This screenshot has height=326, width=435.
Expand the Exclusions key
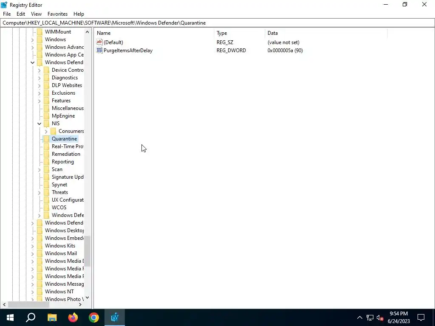tap(39, 93)
